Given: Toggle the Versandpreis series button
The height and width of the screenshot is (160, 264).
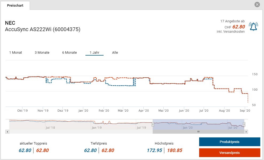Looking at the screenshot, I should [x=229, y=153].
